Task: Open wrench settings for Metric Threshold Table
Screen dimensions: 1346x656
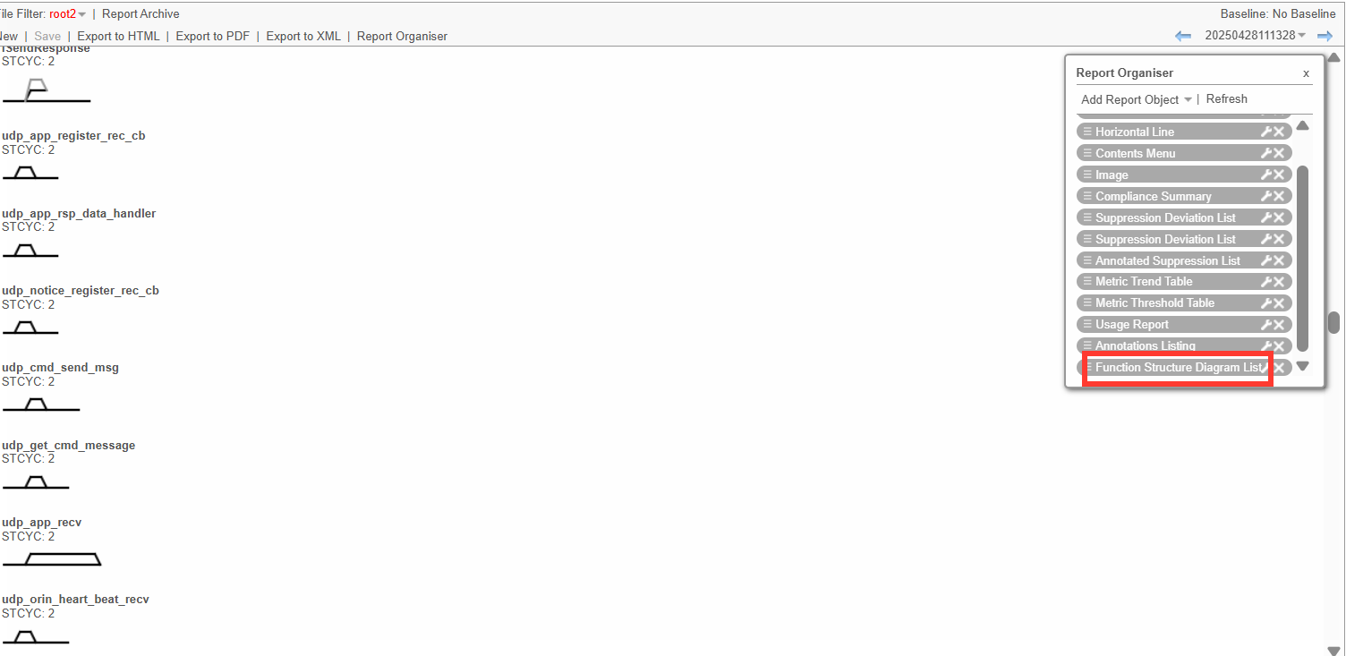Action: pos(1266,303)
